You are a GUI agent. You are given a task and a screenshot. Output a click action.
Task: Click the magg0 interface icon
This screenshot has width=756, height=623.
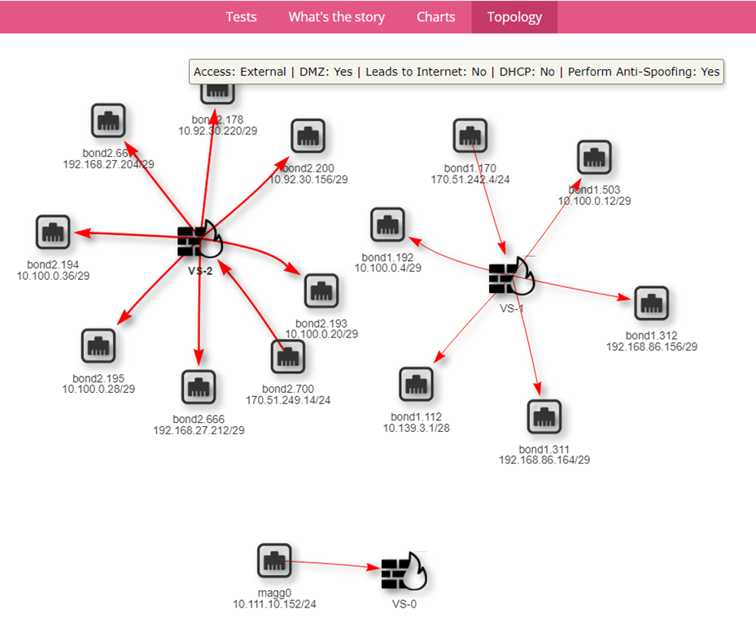[274, 560]
